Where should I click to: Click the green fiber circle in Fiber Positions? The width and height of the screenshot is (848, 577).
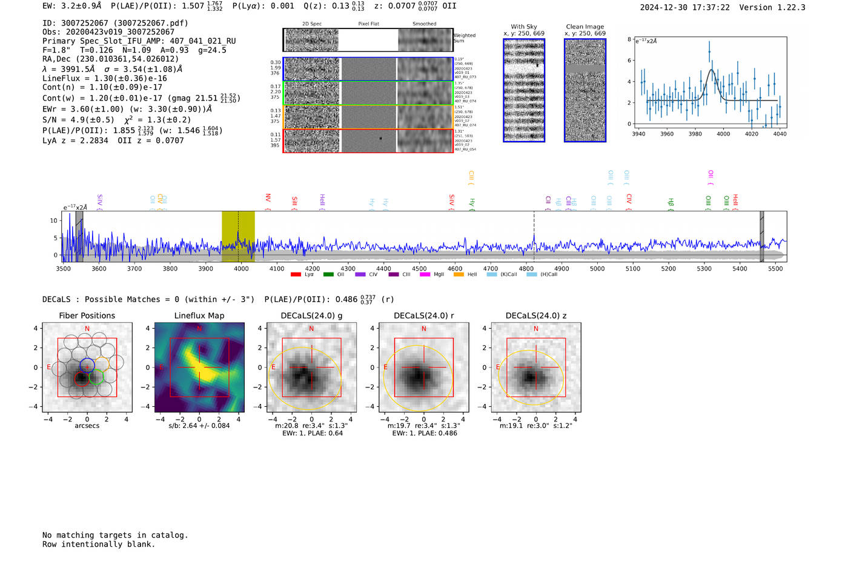(x=96, y=377)
